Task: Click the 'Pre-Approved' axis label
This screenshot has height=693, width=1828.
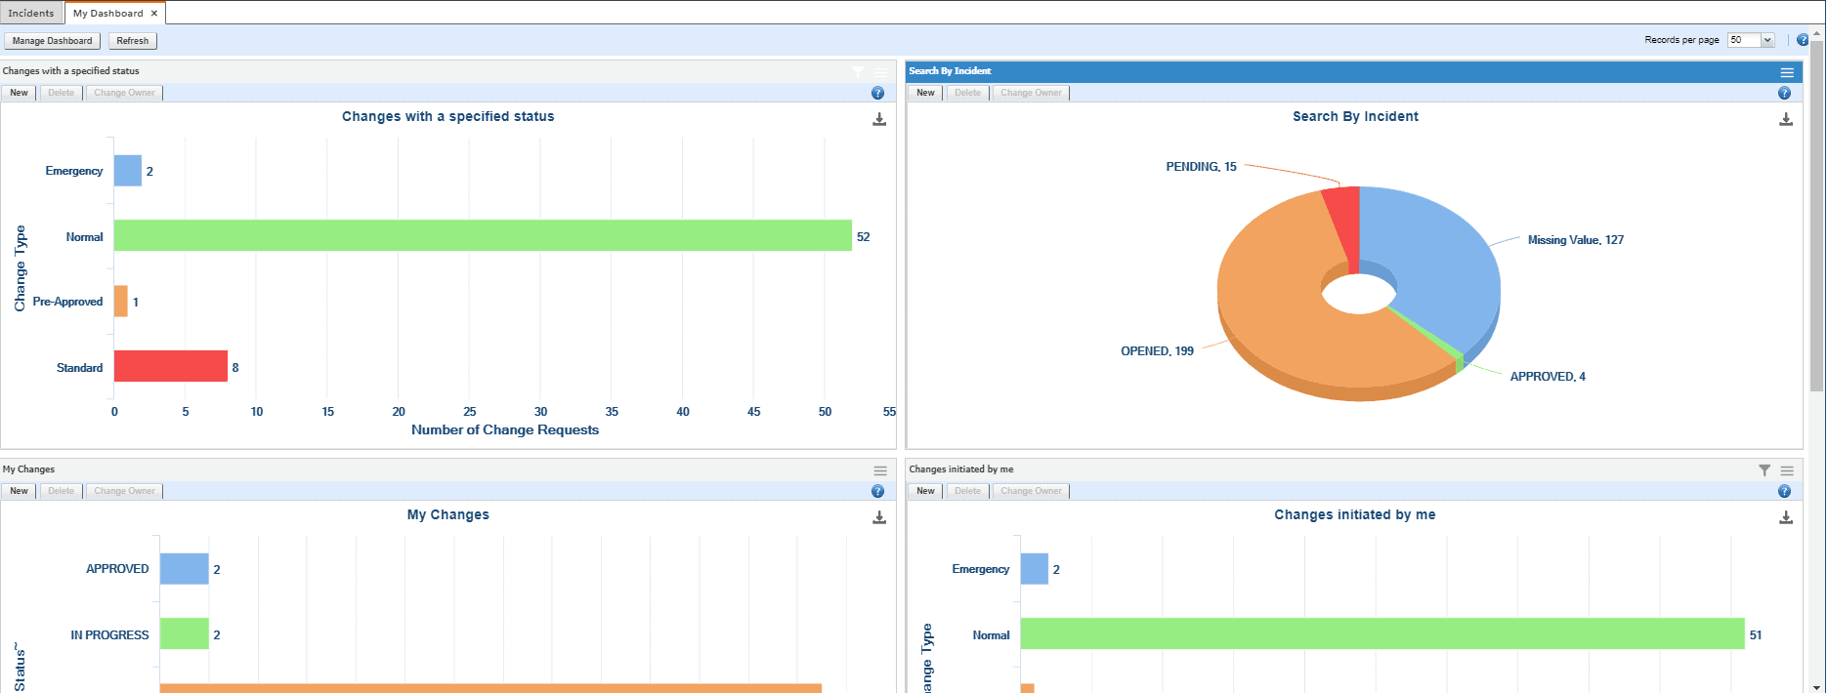Action: (67, 302)
